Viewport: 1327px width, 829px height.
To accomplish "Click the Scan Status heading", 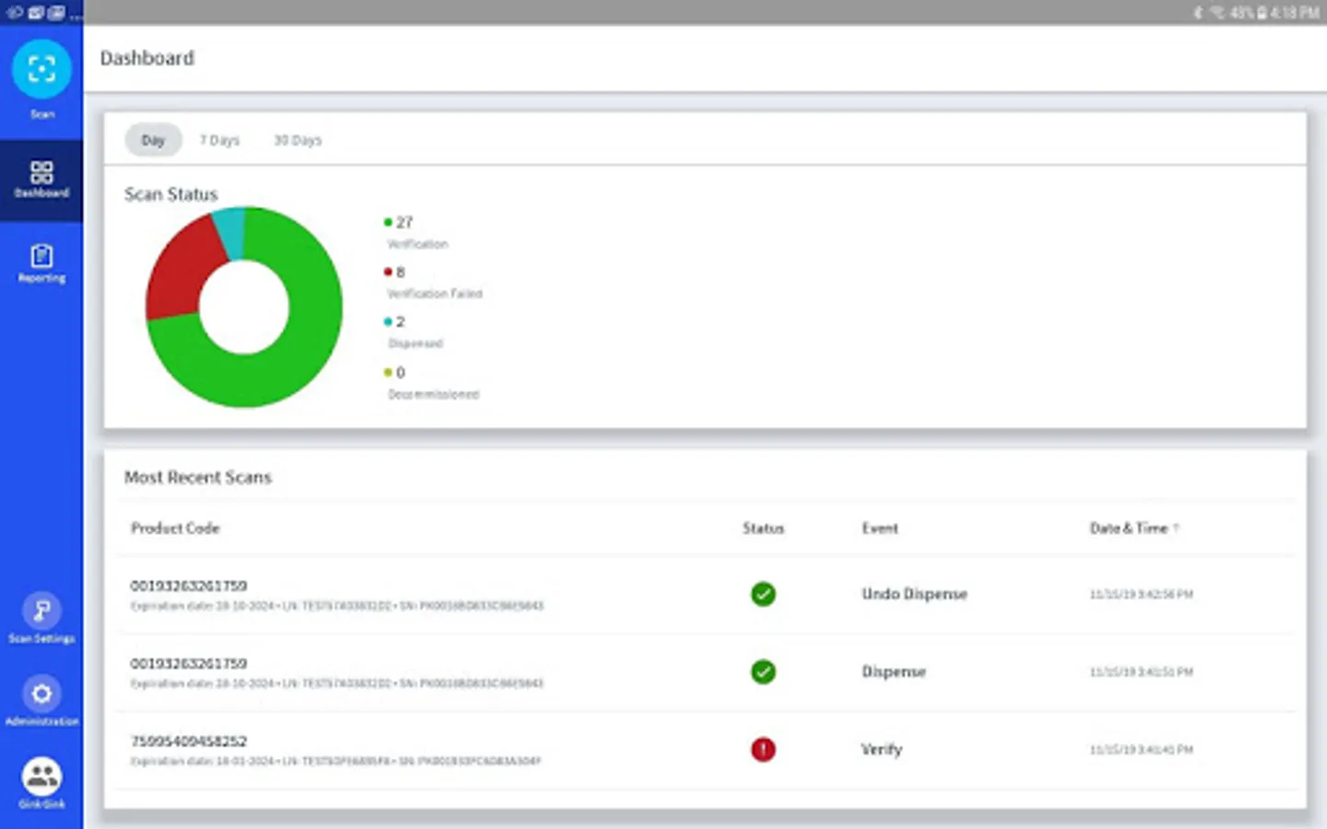I will point(170,194).
